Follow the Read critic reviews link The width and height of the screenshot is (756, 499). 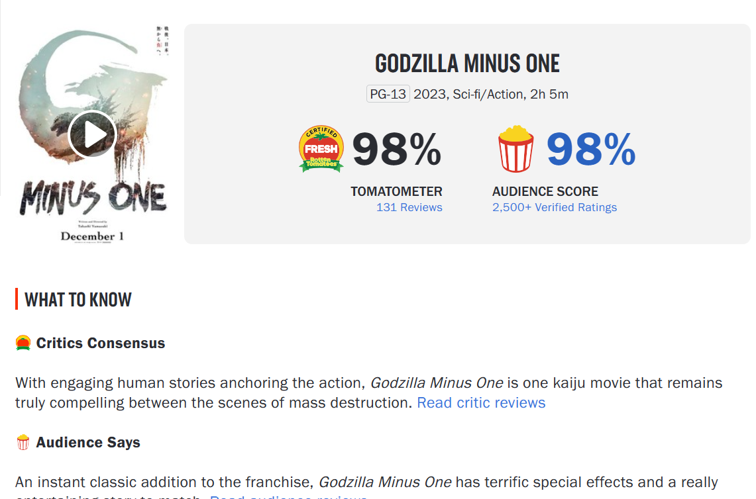tap(481, 402)
